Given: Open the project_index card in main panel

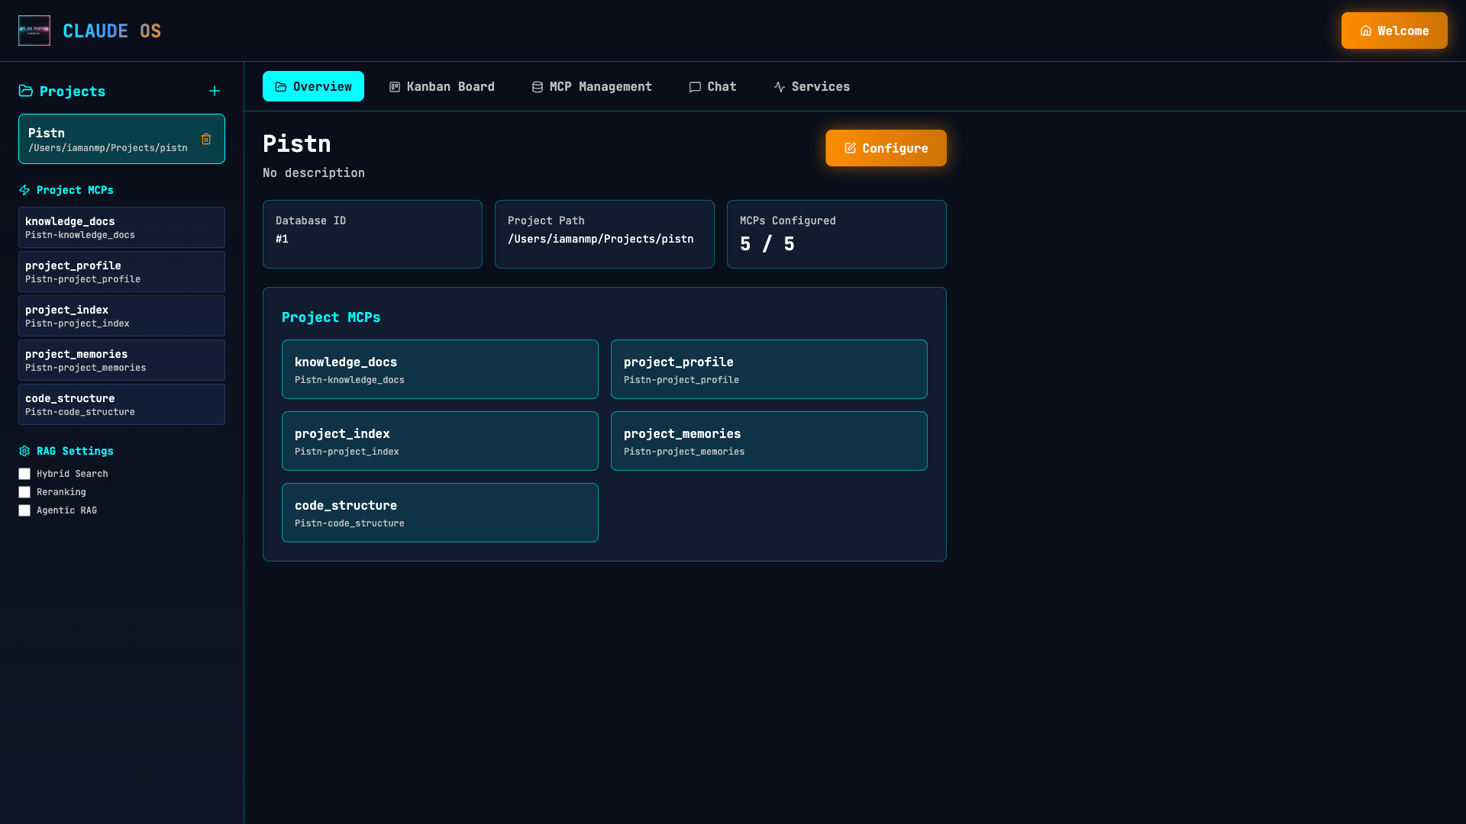Looking at the screenshot, I should (440, 441).
